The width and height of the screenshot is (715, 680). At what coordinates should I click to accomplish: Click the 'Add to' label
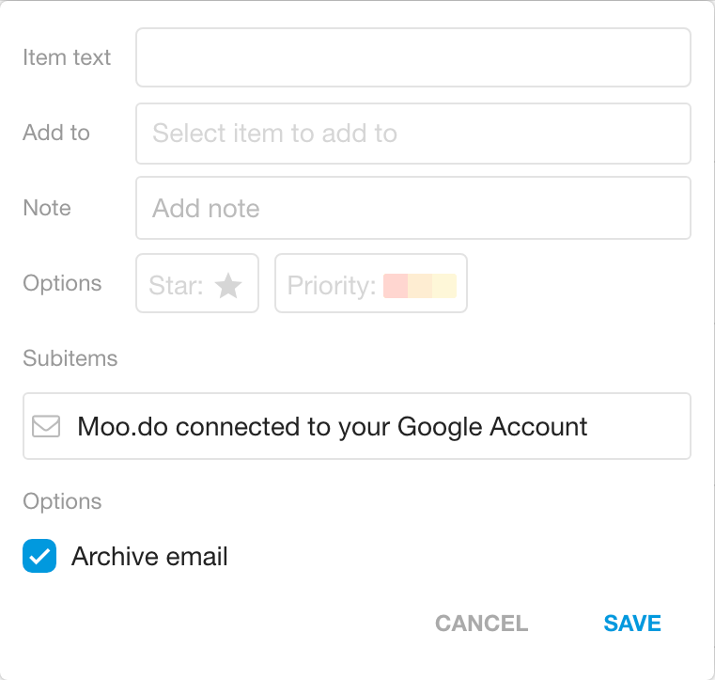coord(56,133)
